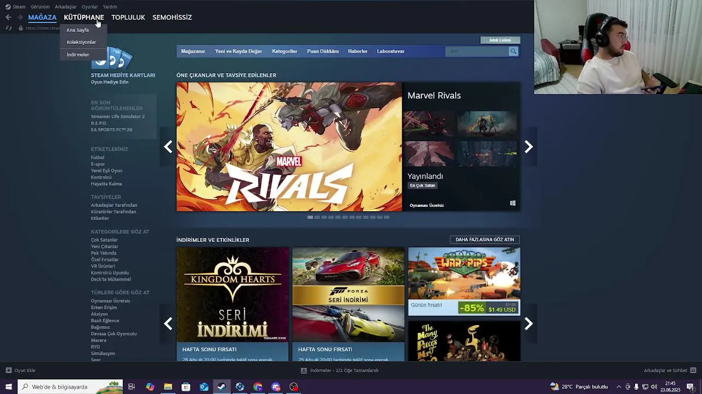
Task: Open the EA SPORTS FC 26 link
Action: 111,130
